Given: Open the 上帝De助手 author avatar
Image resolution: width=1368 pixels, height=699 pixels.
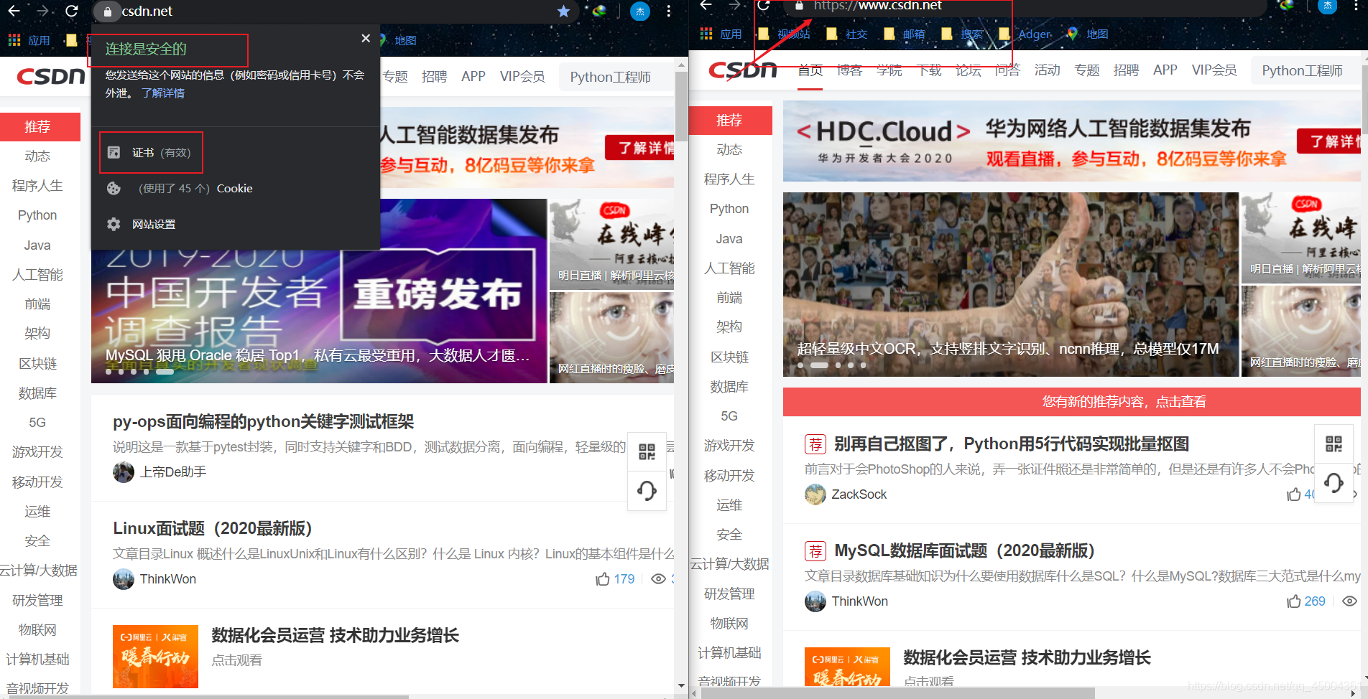Looking at the screenshot, I should pyautogui.click(x=124, y=472).
